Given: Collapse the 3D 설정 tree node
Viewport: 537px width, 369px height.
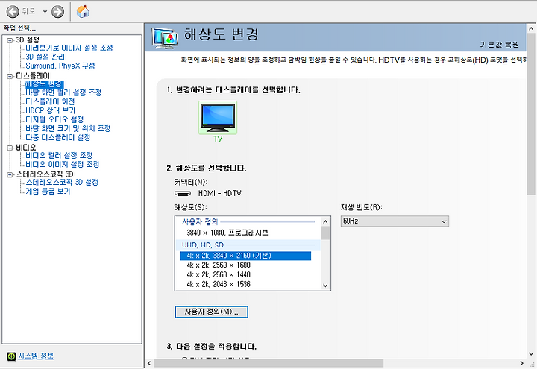Looking at the screenshot, I should (10, 40).
